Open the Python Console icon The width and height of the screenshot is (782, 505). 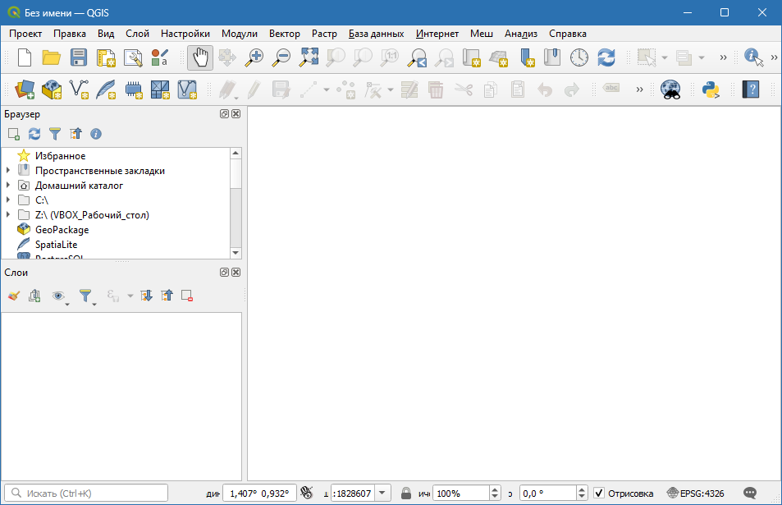coord(710,90)
